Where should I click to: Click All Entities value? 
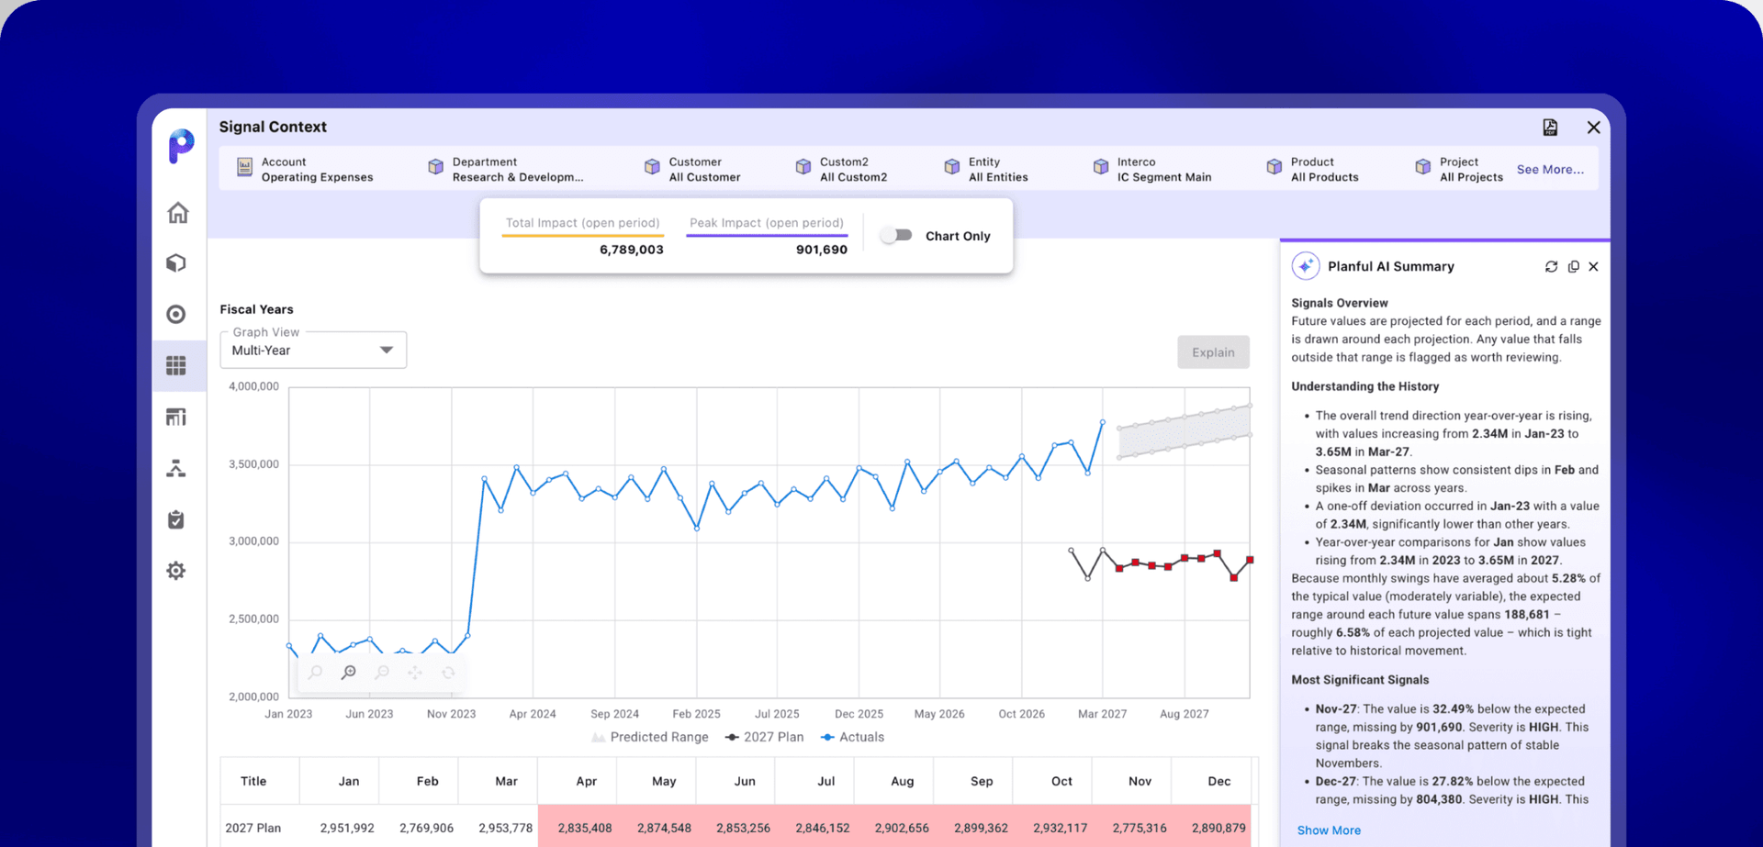click(998, 177)
